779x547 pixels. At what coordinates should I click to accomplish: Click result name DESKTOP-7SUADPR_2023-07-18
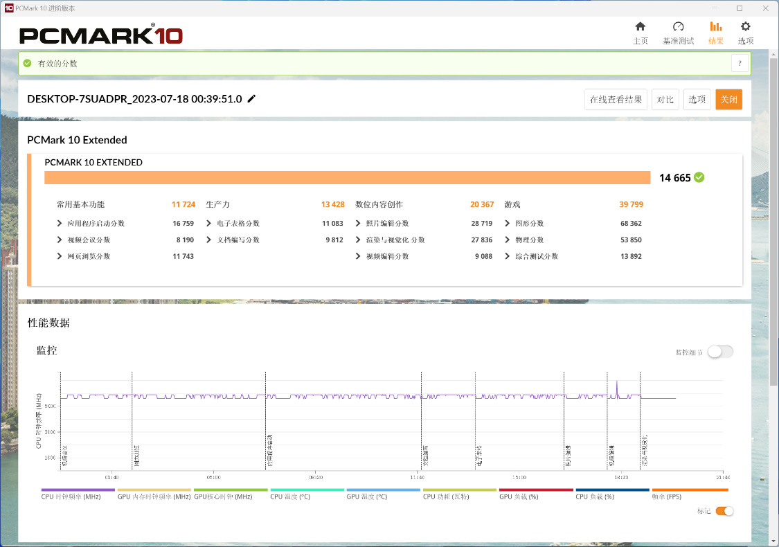(x=134, y=99)
